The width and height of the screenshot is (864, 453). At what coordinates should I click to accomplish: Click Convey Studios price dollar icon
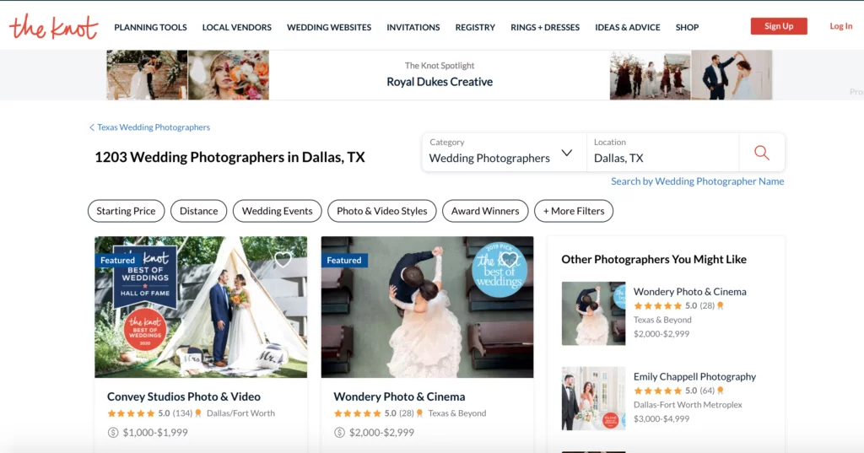coord(113,433)
